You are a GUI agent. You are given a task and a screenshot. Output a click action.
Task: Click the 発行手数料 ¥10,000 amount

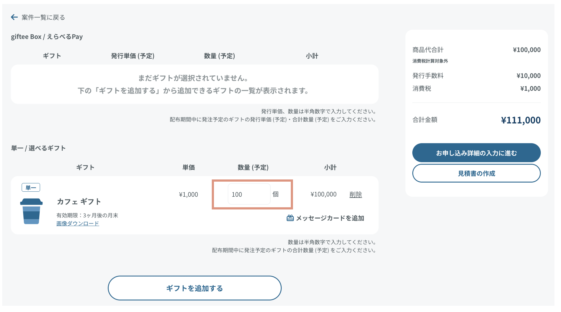click(528, 76)
